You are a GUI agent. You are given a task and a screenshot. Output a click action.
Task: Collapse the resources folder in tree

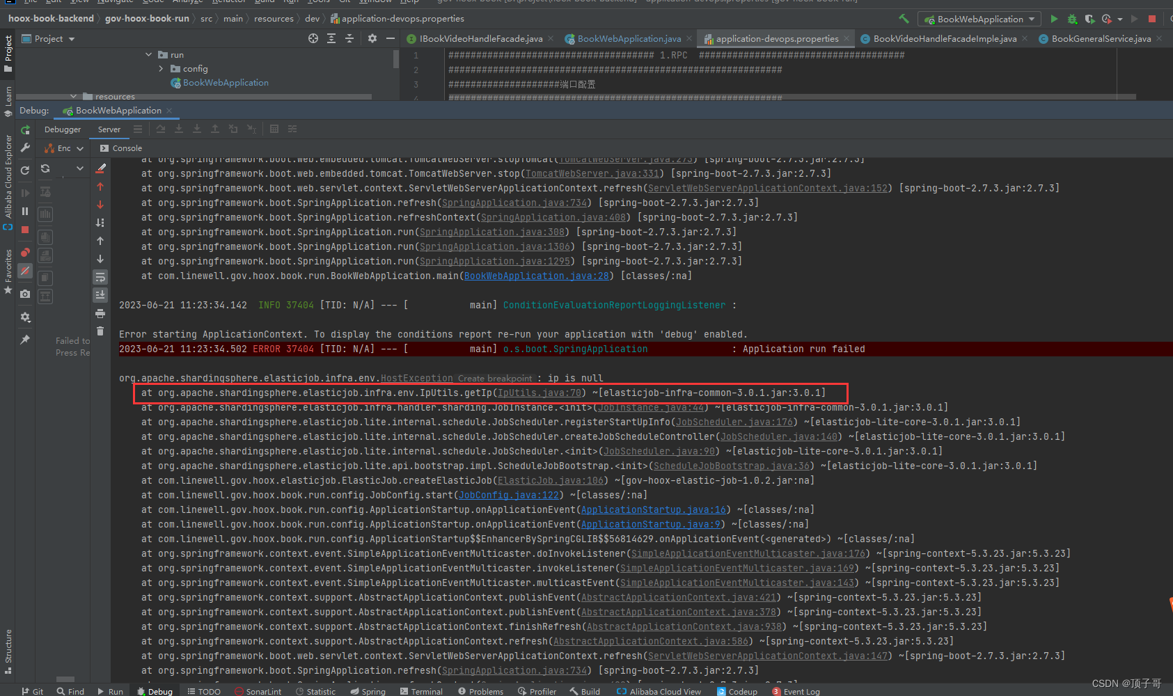73,97
